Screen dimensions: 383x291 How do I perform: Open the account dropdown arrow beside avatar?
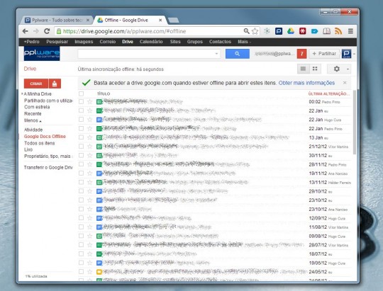point(354,54)
